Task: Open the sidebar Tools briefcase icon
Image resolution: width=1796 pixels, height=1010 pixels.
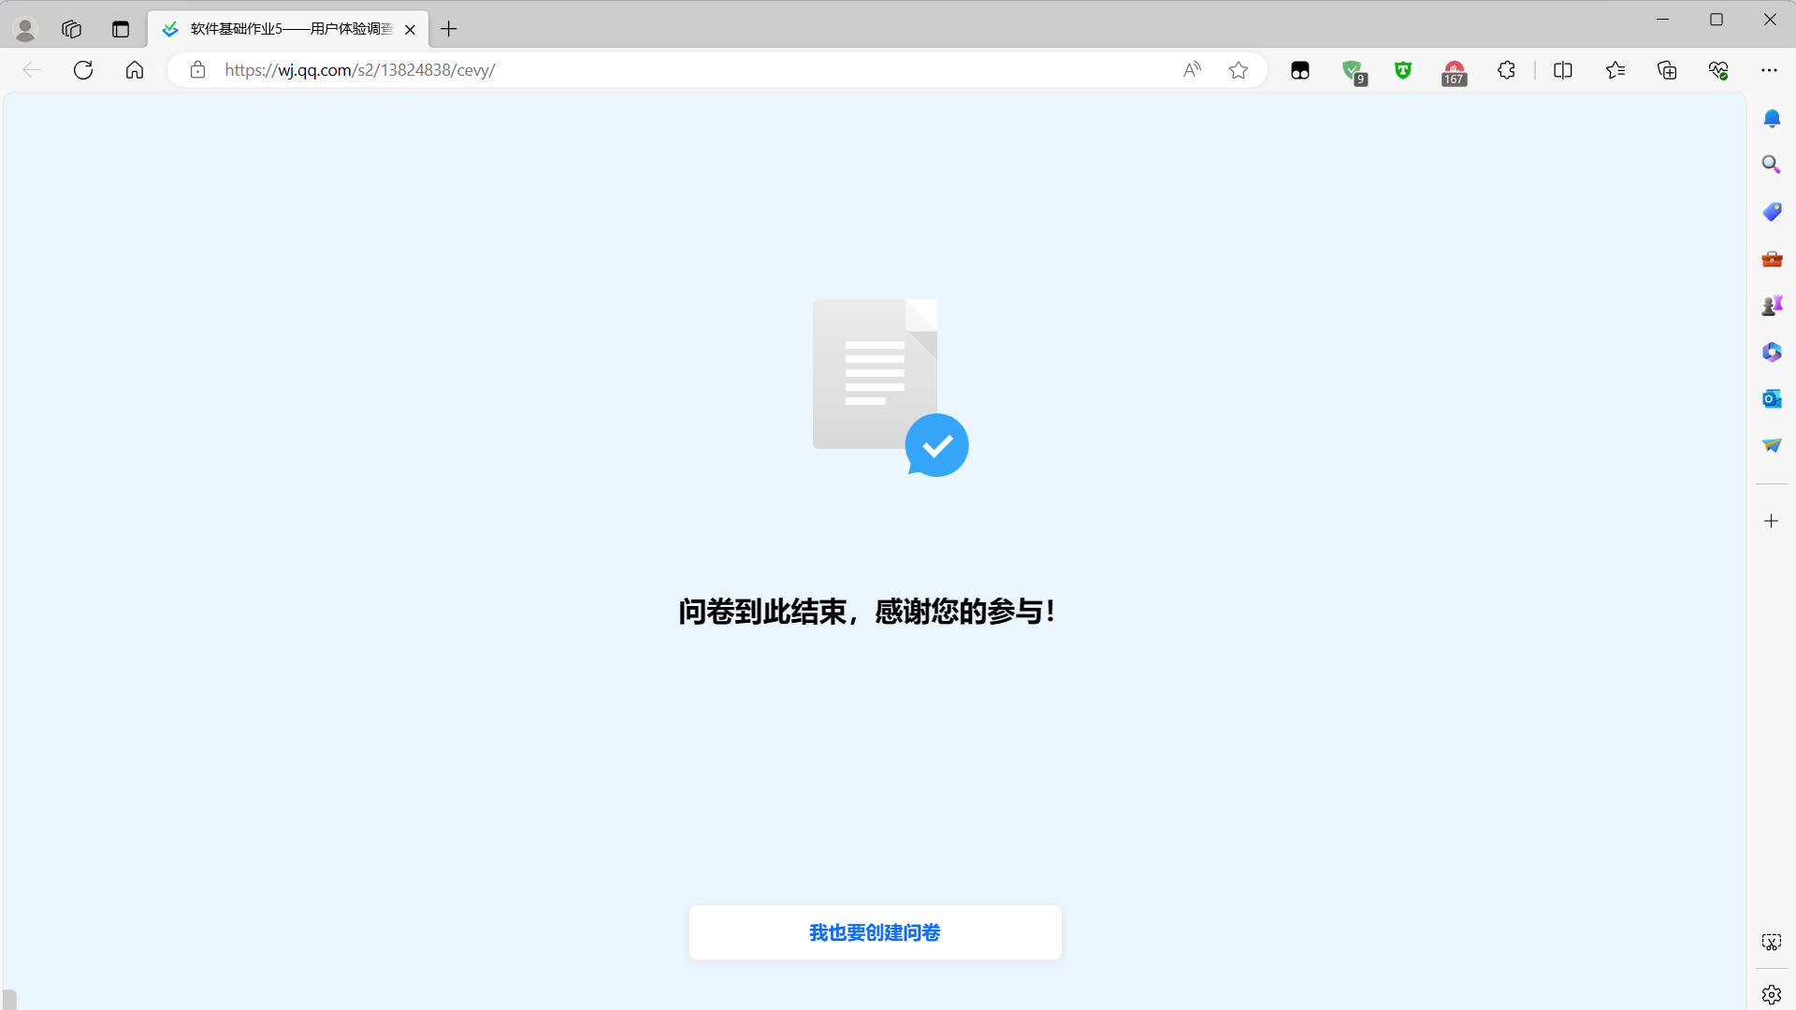Action: (1771, 259)
